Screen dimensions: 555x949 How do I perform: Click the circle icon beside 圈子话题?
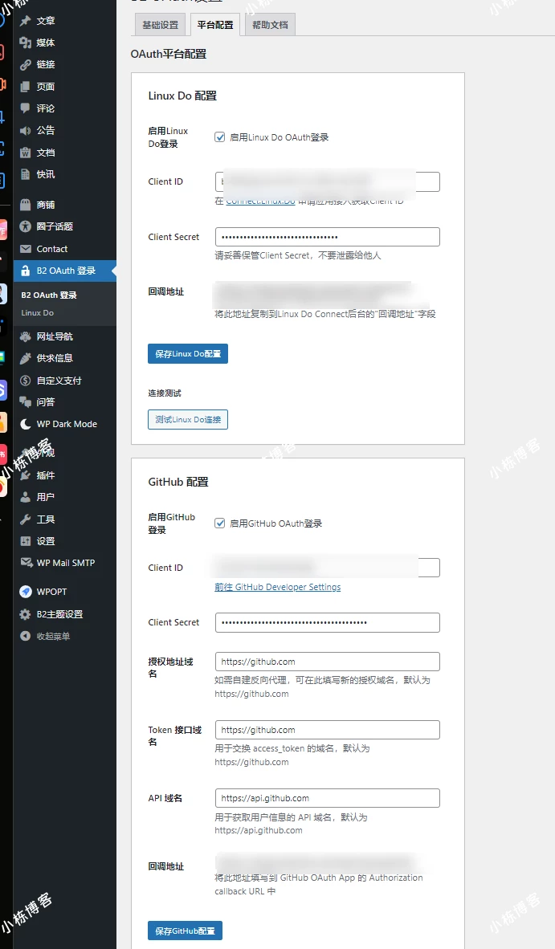26,226
